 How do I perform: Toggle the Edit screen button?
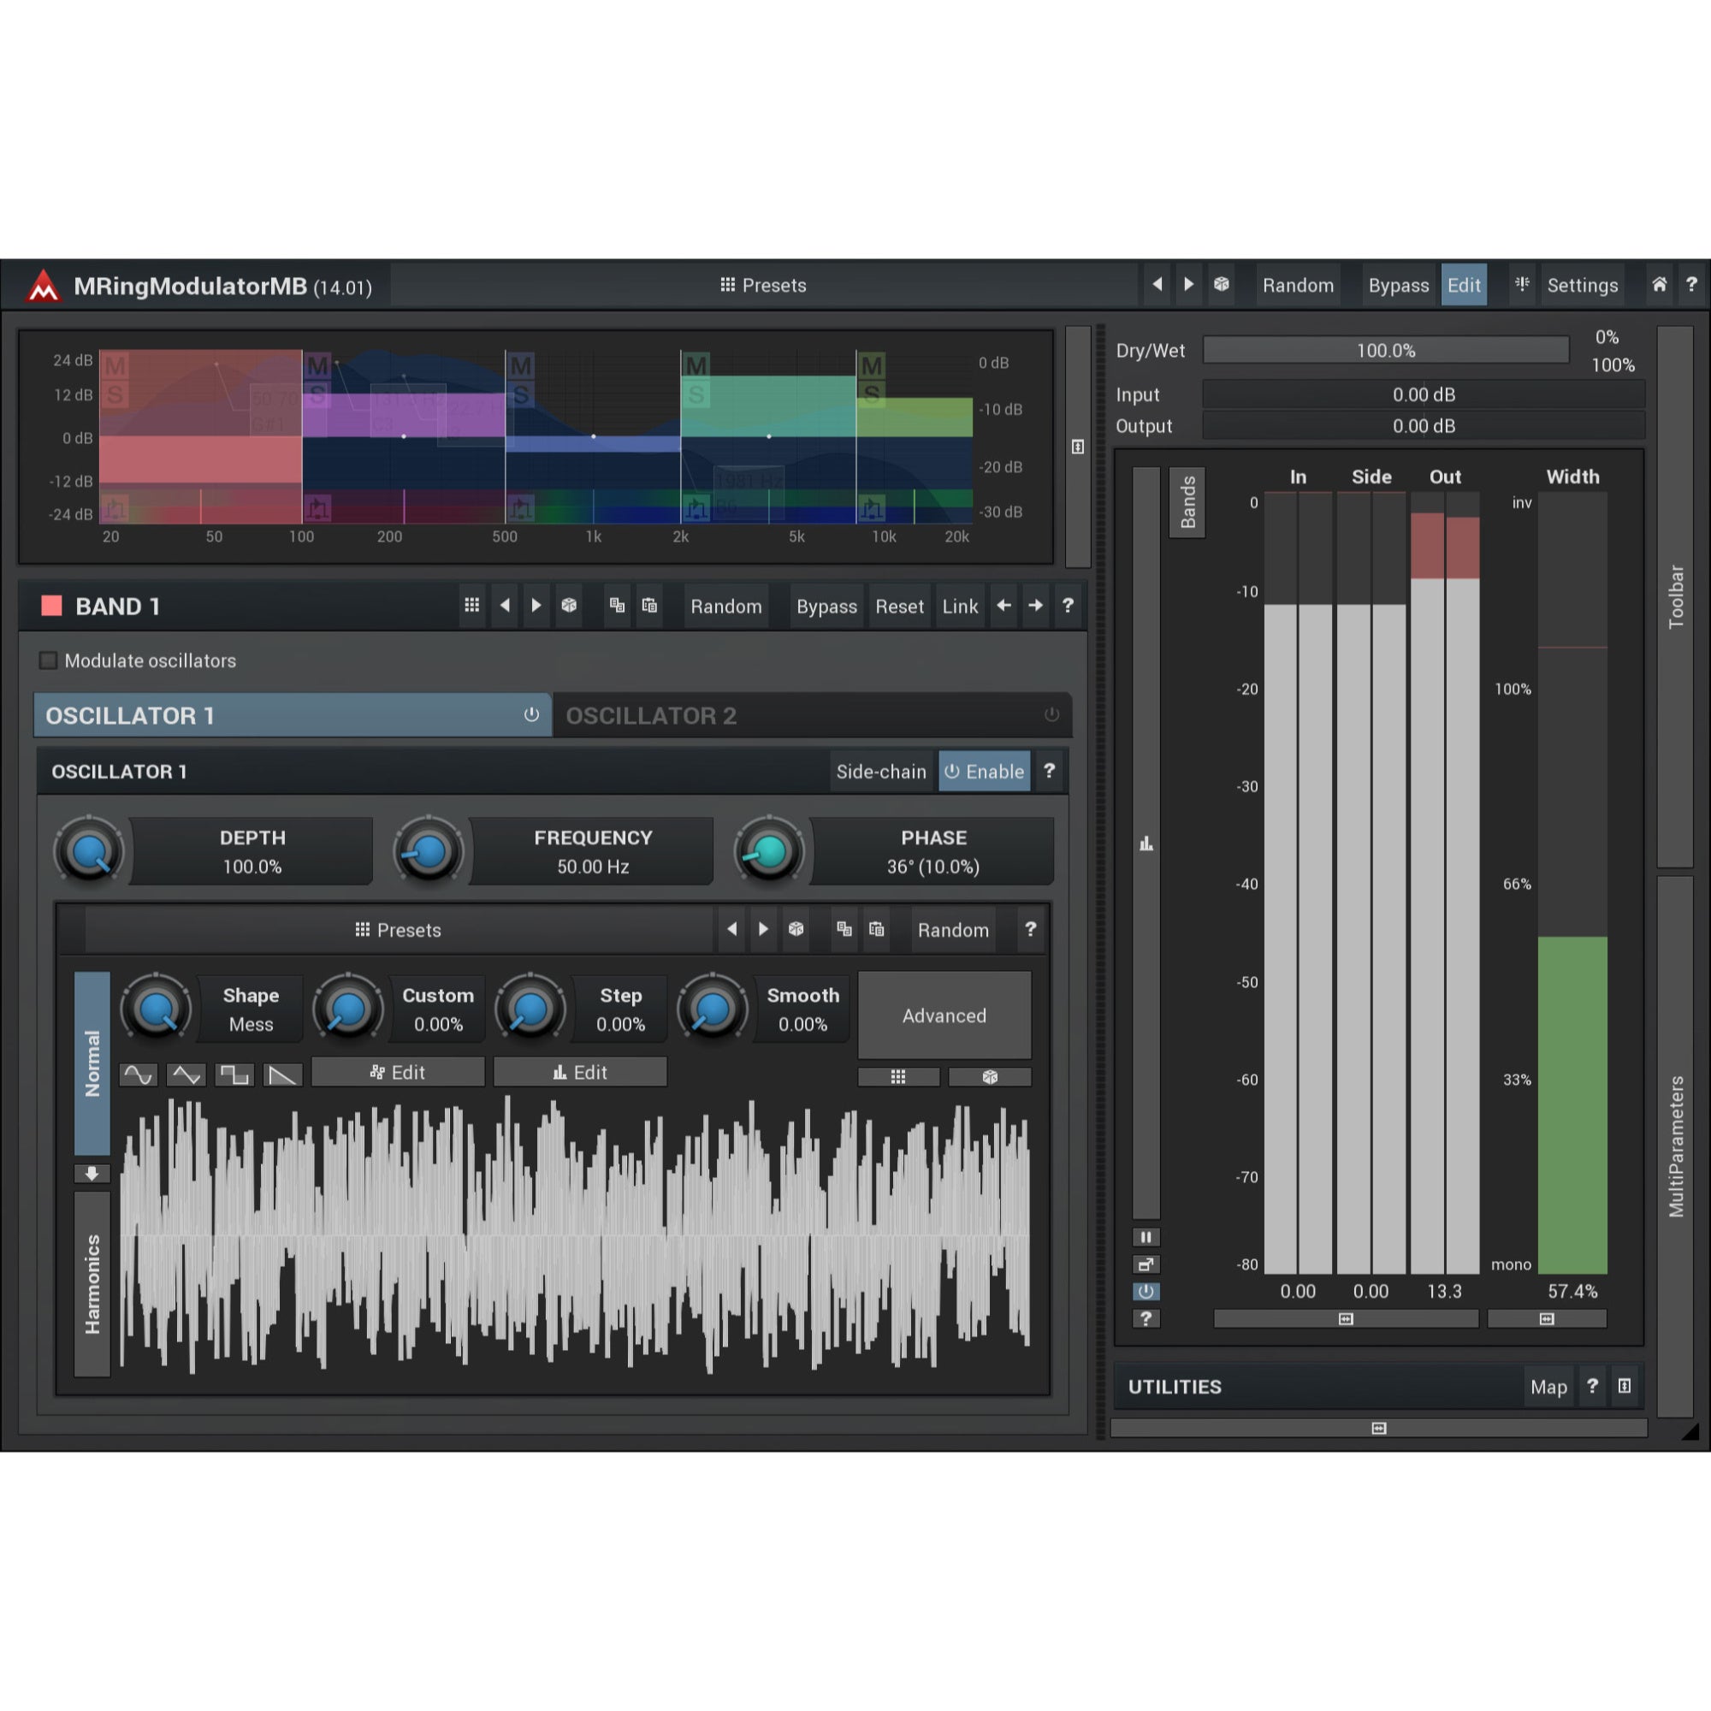coord(1464,285)
